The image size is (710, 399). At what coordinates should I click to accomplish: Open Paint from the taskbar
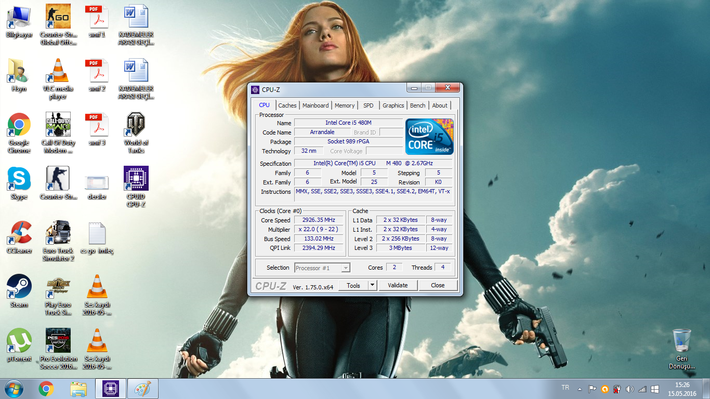coord(143,389)
